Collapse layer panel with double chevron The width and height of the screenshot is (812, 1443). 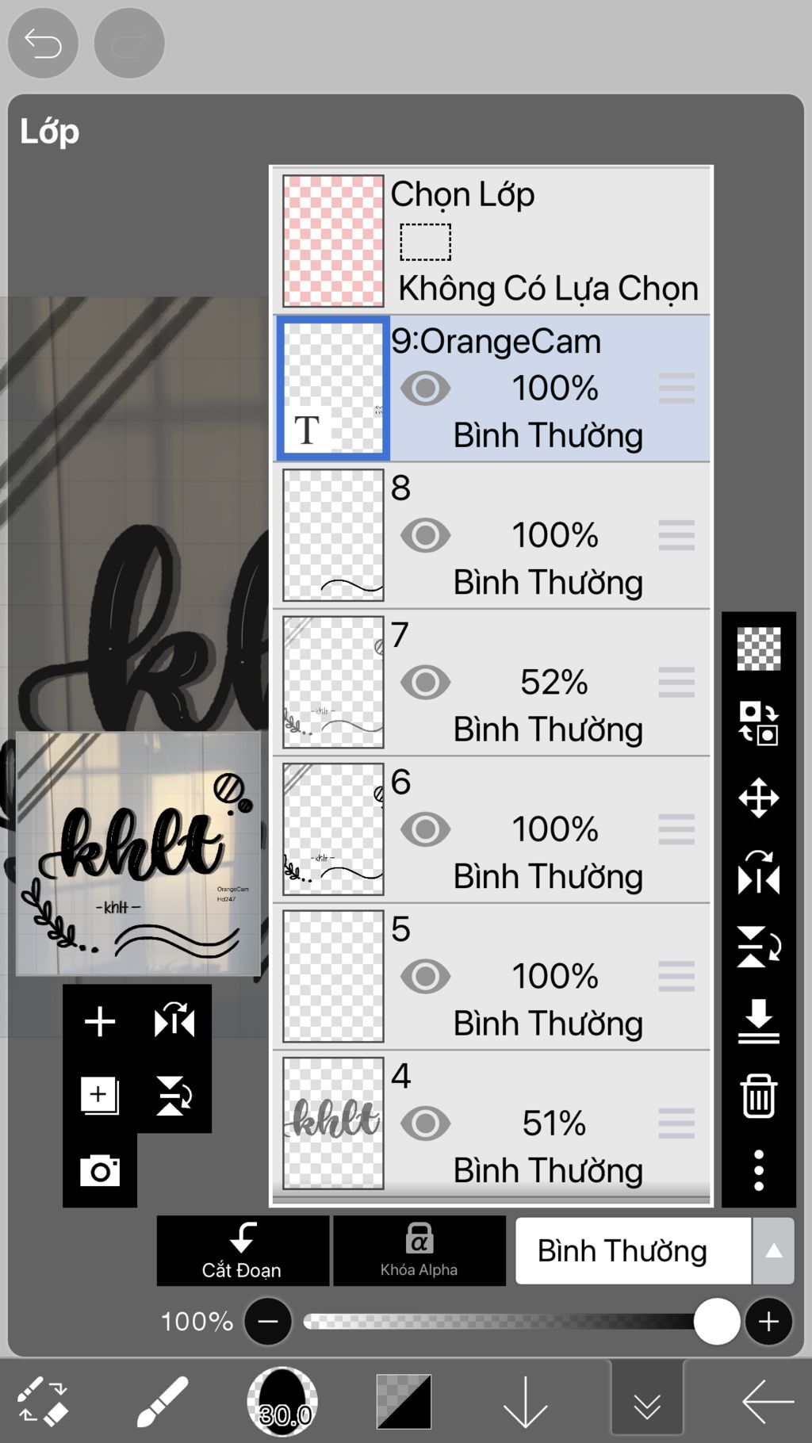click(x=647, y=1402)
